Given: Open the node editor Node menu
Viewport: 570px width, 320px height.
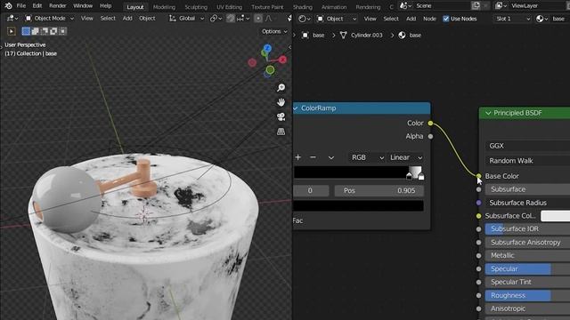Looking at the screenshot, I should pyautogui.click(x=429, y=19).
